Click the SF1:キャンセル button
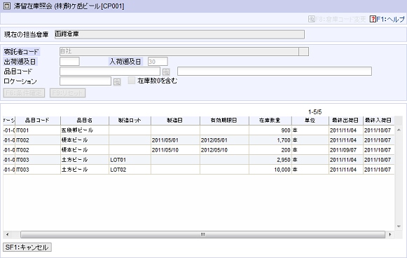The image size is (407, 258). [27, 247]
